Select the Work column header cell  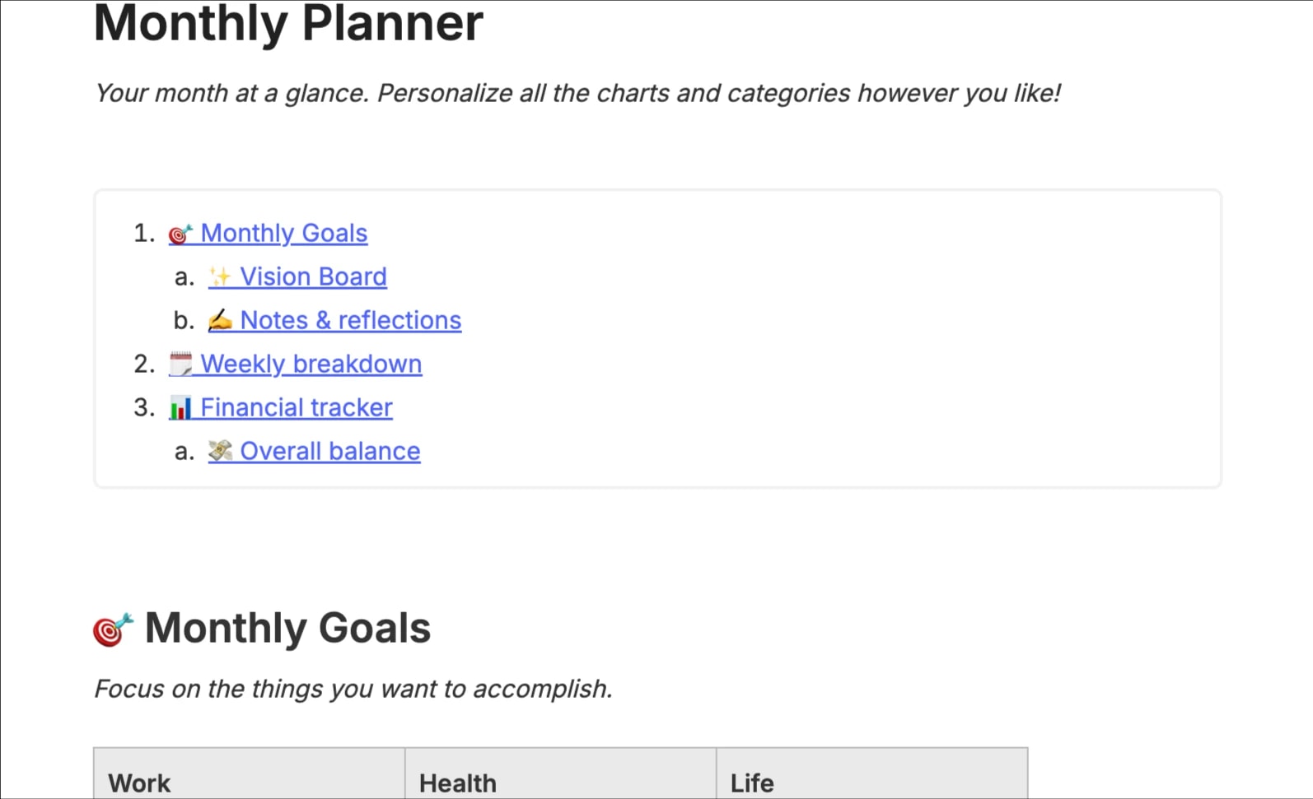coord(250,773)
